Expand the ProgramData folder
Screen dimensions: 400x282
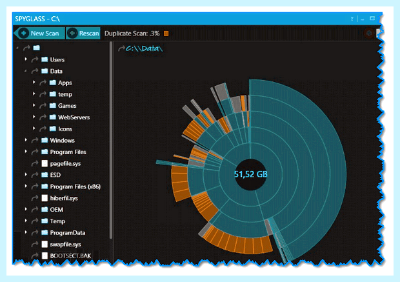tap(26, 232)
